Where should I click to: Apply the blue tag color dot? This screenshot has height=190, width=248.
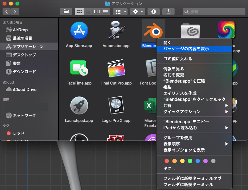(198, 161)
